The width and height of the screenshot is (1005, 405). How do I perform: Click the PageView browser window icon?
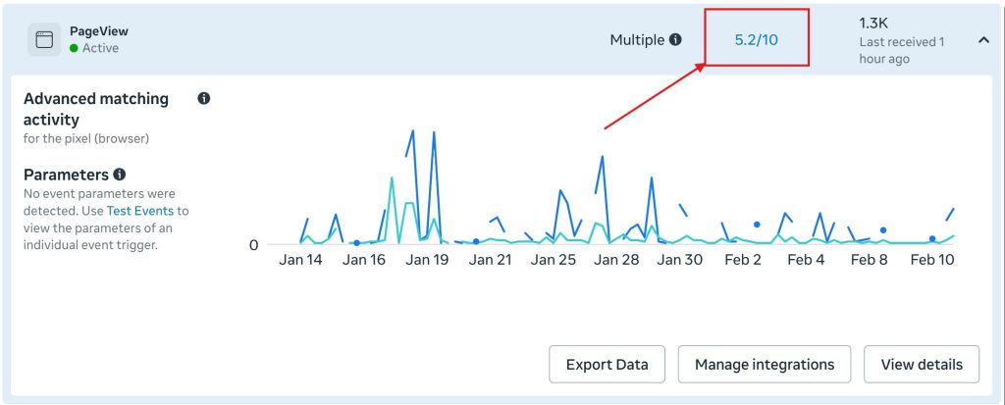click(44, 40)
